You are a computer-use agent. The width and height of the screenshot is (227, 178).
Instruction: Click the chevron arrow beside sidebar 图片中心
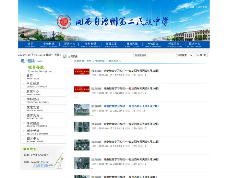click(x=24, y=139)
